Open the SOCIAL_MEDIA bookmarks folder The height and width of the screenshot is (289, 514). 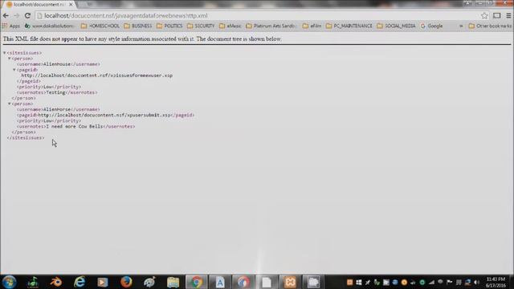pyautogui.click(x=396, y=26)
